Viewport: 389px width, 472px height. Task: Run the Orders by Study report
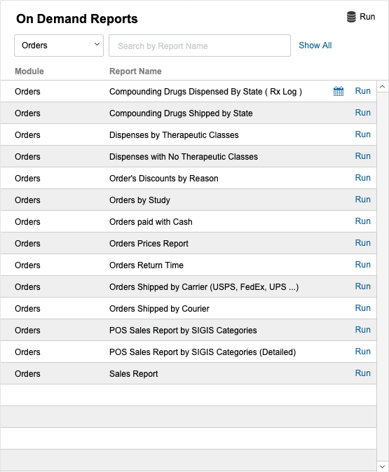pos(363,200)
